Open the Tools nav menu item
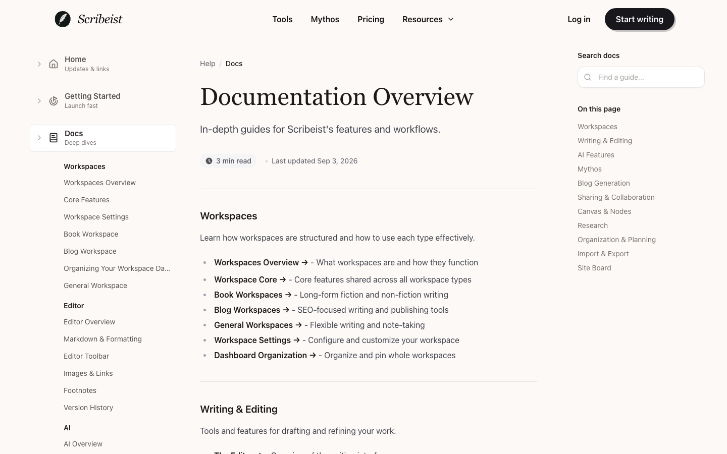Screen dimensions: 727x454 pos(282,19)
